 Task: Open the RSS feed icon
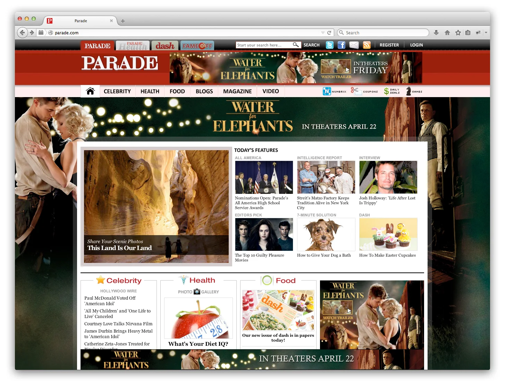click(366, 45)
